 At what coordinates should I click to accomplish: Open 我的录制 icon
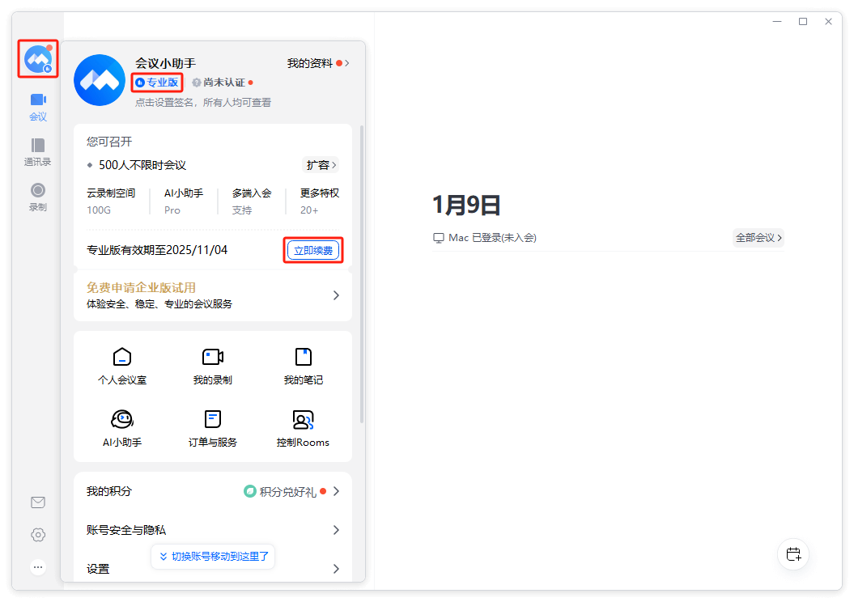[212, 367]
